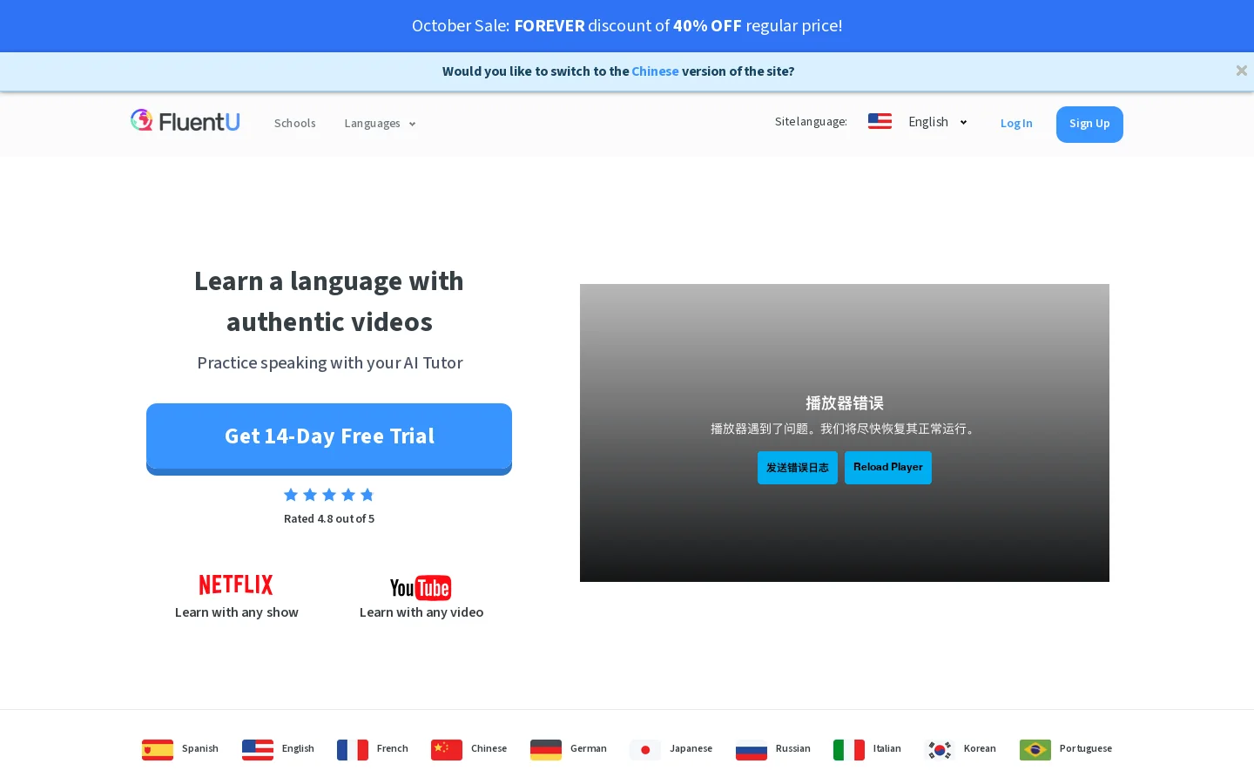Image resolution: width=1254 pixels, height=784 pixels.
Task: Click the Spanish flag icon
Action: click(x=158, y=749)
